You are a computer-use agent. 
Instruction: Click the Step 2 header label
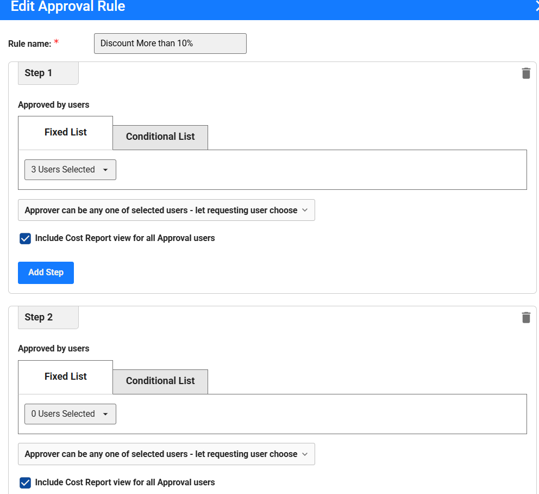[x=39, y=318]
